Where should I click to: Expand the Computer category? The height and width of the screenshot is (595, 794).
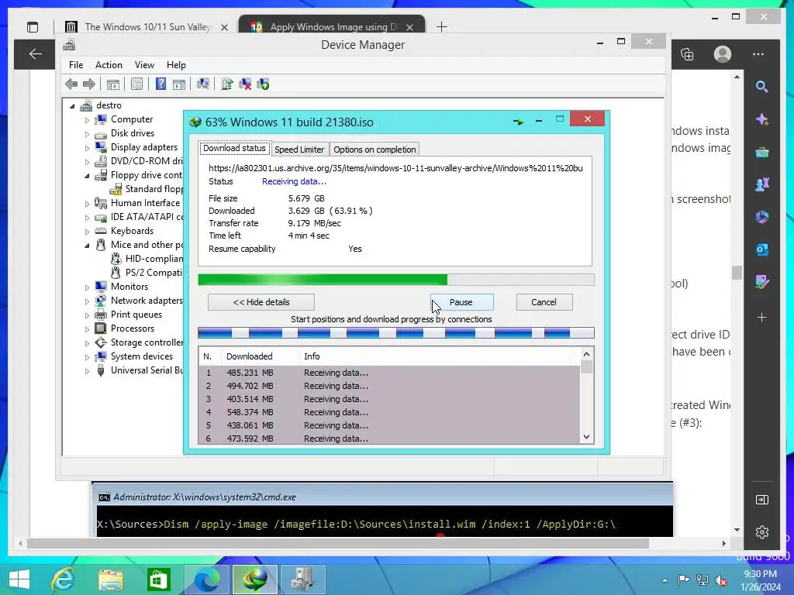coord(87,120)
